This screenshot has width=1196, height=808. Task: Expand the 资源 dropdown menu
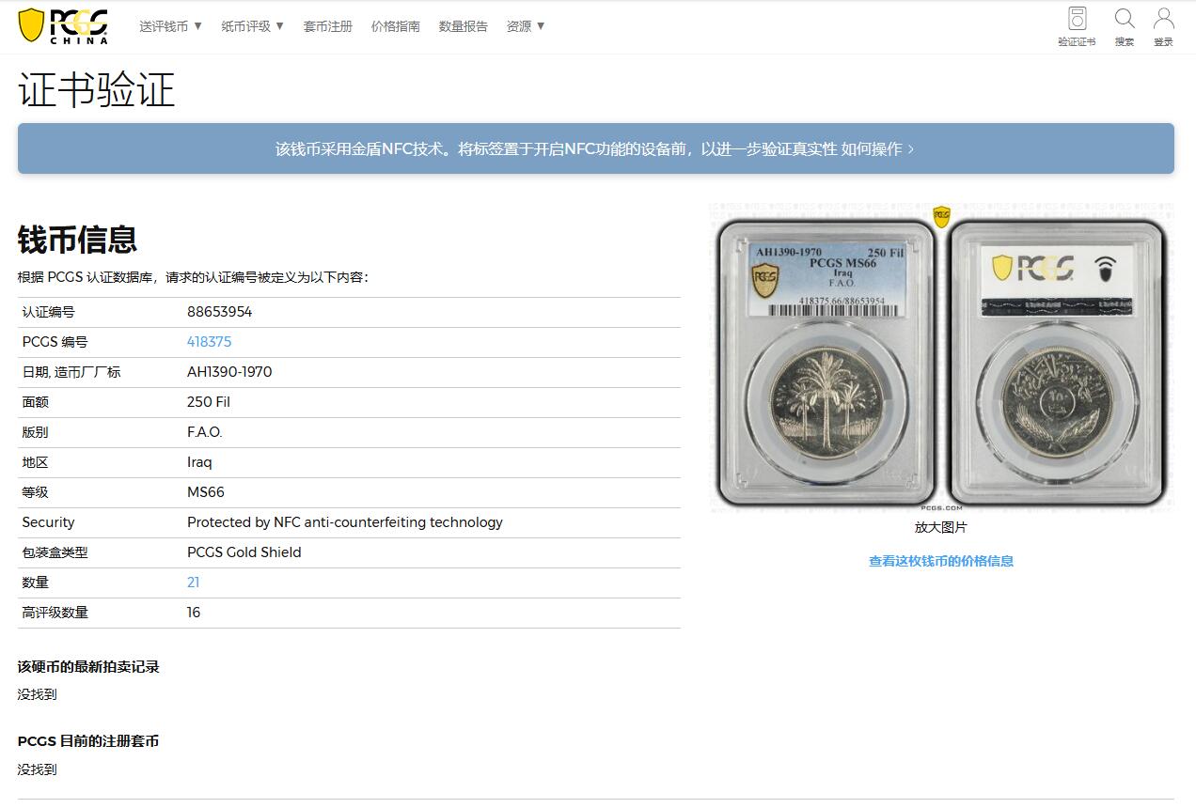(x=526, y=26)
